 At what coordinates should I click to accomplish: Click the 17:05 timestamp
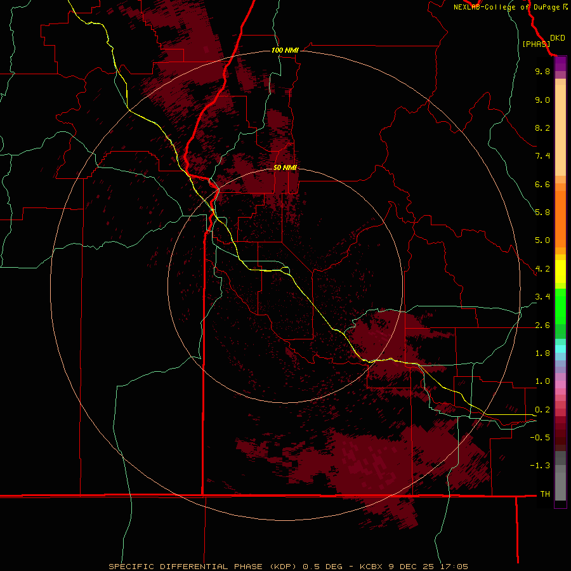pyautogui.click(x=454, y=567)
